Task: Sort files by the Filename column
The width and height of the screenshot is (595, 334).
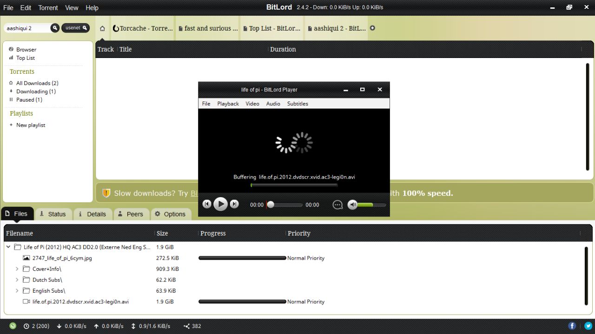Action: click(x=20, y=233)
